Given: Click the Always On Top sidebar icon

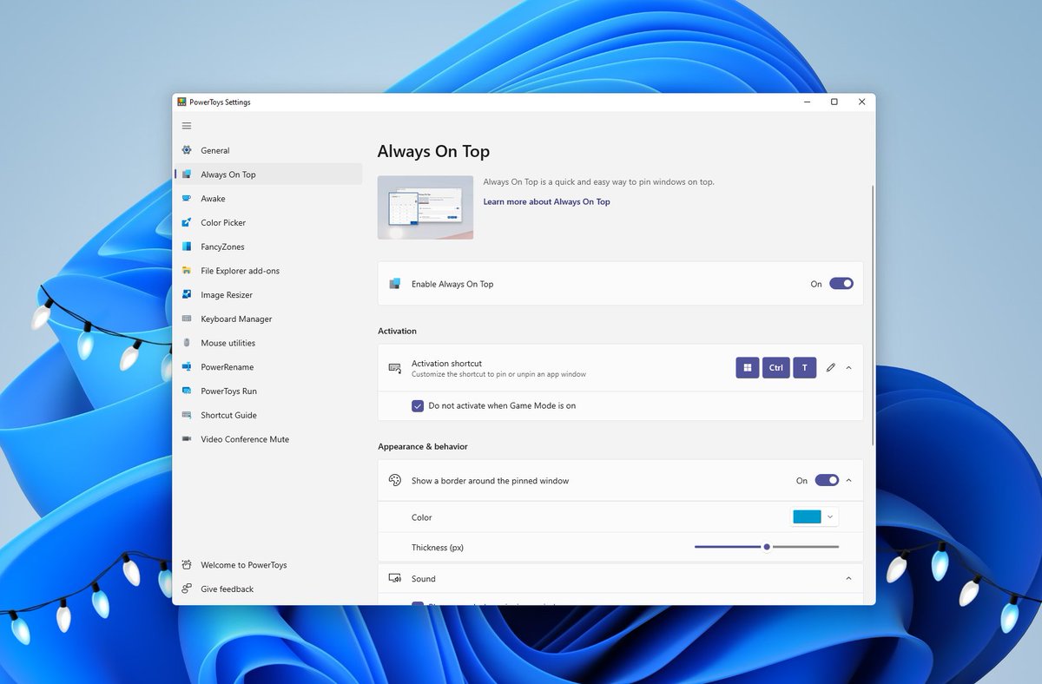Looking at the screenshot, I should [x=187, y=174].
